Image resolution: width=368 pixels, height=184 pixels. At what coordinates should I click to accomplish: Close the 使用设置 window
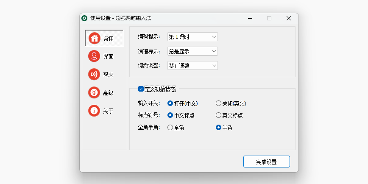point(289,18)
